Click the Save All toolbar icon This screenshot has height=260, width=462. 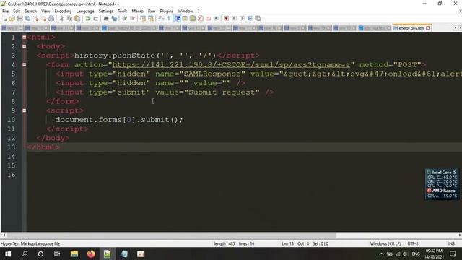pyautogui.click(x=28, y=19)
